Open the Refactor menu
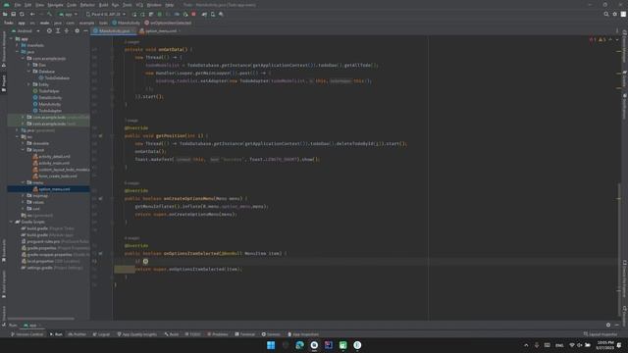The image size is (628, 353). coord(87,5)
